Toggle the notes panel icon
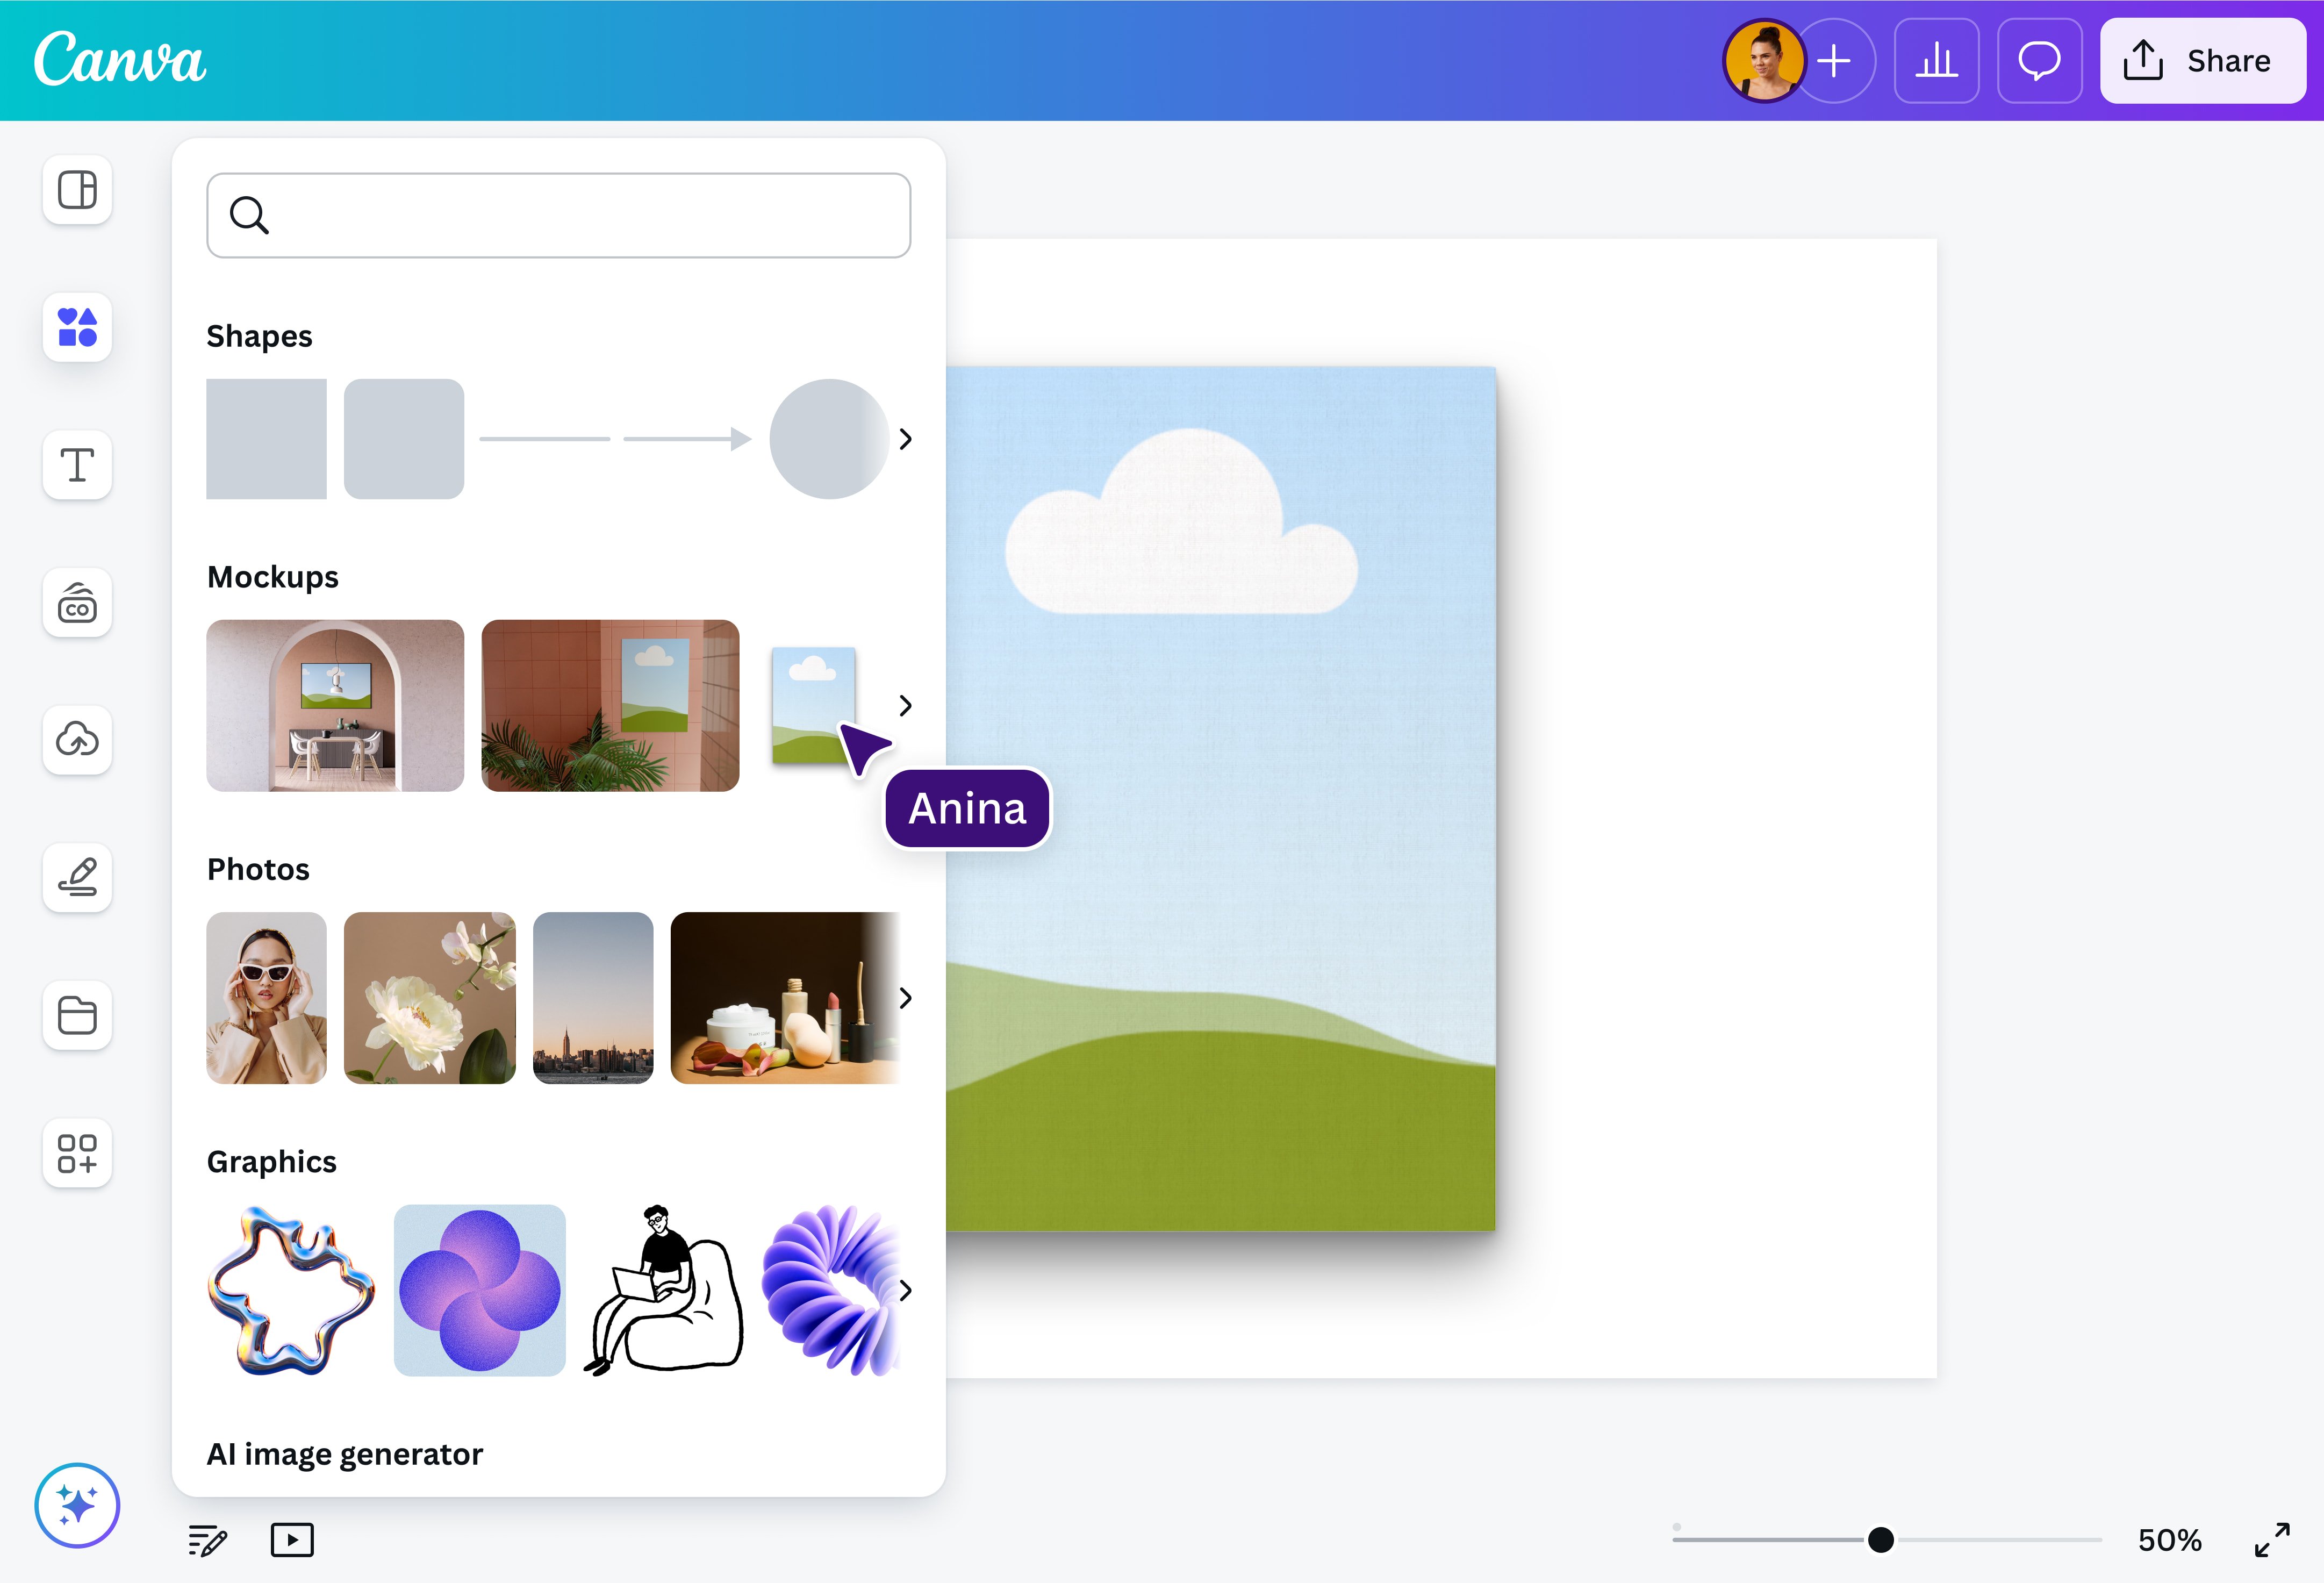Screen dimensions: 2324x1583 pyautogui.click(x=207, y=1540)
